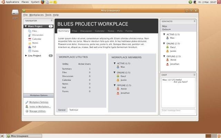Switch to the Polls tab
This screenshot has height=138, width=221.
120,31
